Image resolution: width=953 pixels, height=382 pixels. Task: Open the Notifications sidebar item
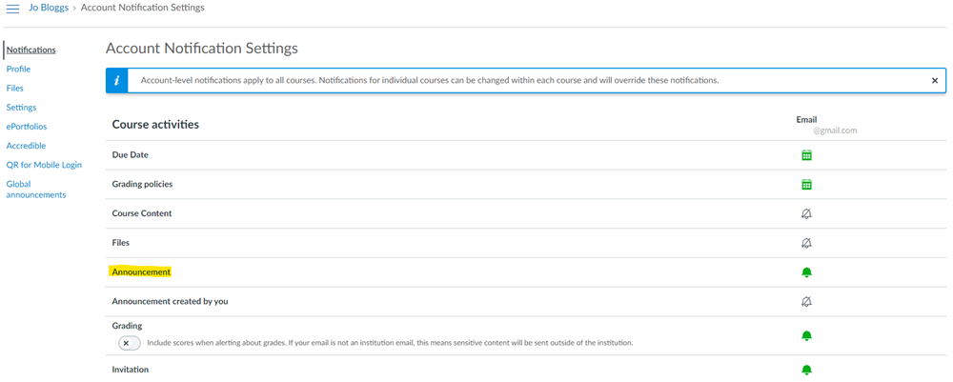(31, 50)
